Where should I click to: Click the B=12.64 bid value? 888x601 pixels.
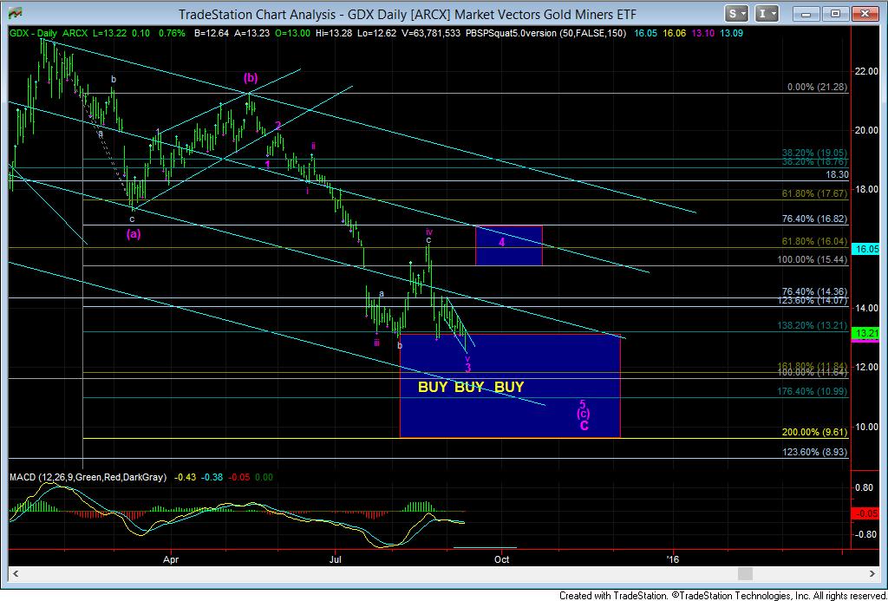pos(212,34)
